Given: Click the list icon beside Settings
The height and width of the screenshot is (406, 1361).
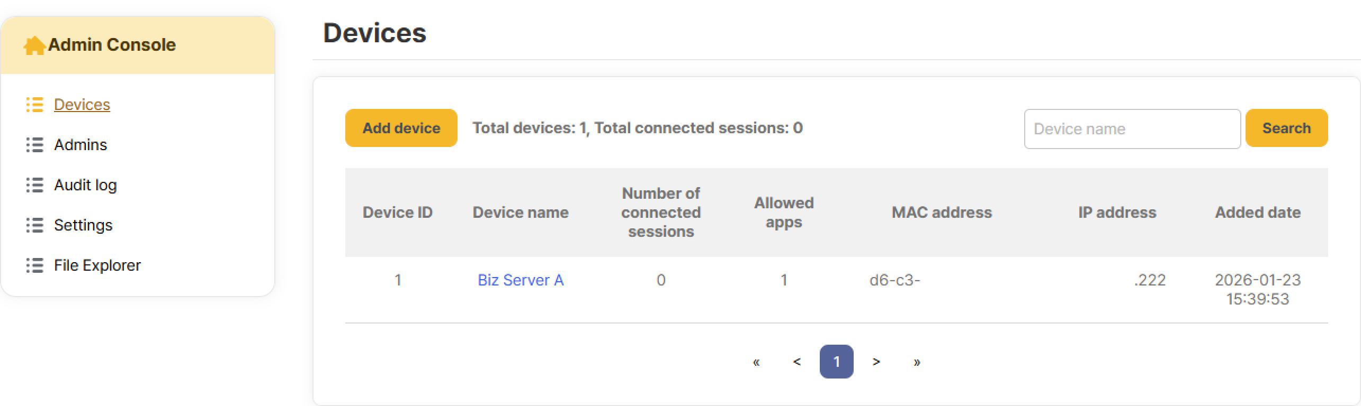Looking at the screenshot, I should click(35, 225).
